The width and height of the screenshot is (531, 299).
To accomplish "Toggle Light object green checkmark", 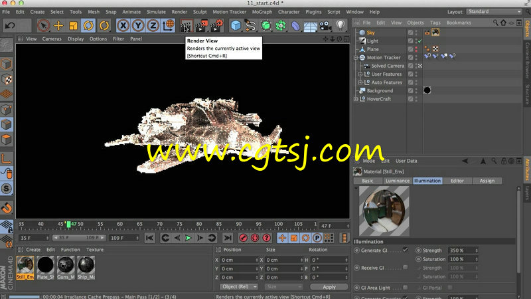I will pyautogui.click(x=419, y=41).
